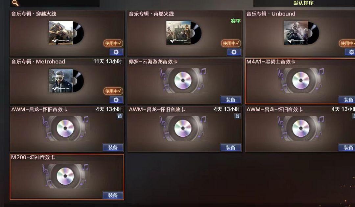The height and width of the screenshot is (207, 355).
Task: Toggle 使用中 on 再燃火线 music album
Action: point(231,43)
